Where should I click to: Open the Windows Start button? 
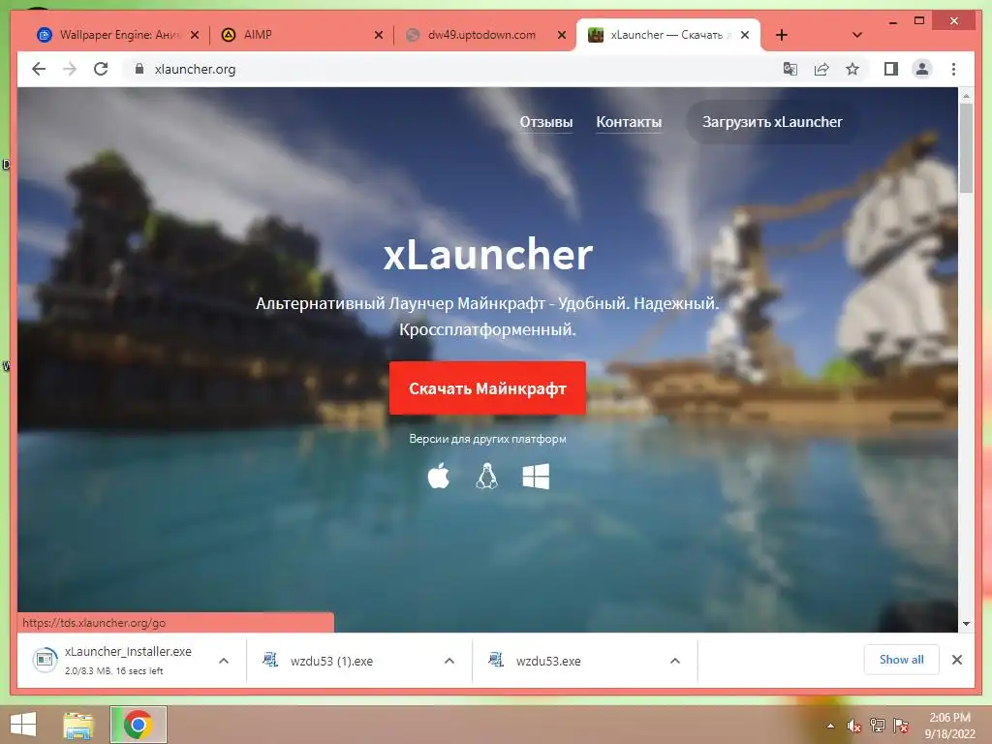[23, 725]
